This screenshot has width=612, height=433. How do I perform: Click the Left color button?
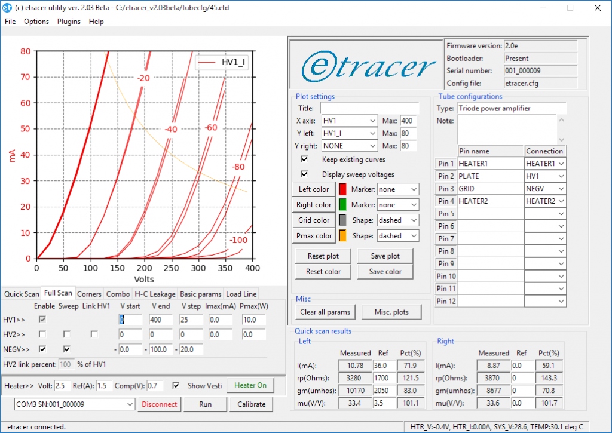click(x=314, y=189)
